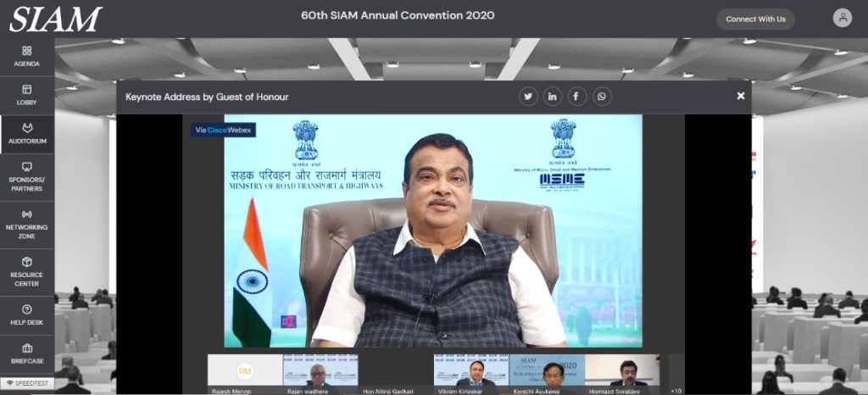Select the Auditorium sidebar item
Screen dimensions: 868x395
(26, 134)
